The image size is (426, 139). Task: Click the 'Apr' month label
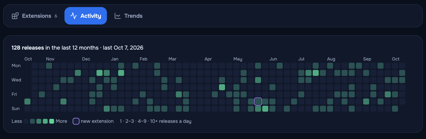pyautogui.click(x=208, y=59)
